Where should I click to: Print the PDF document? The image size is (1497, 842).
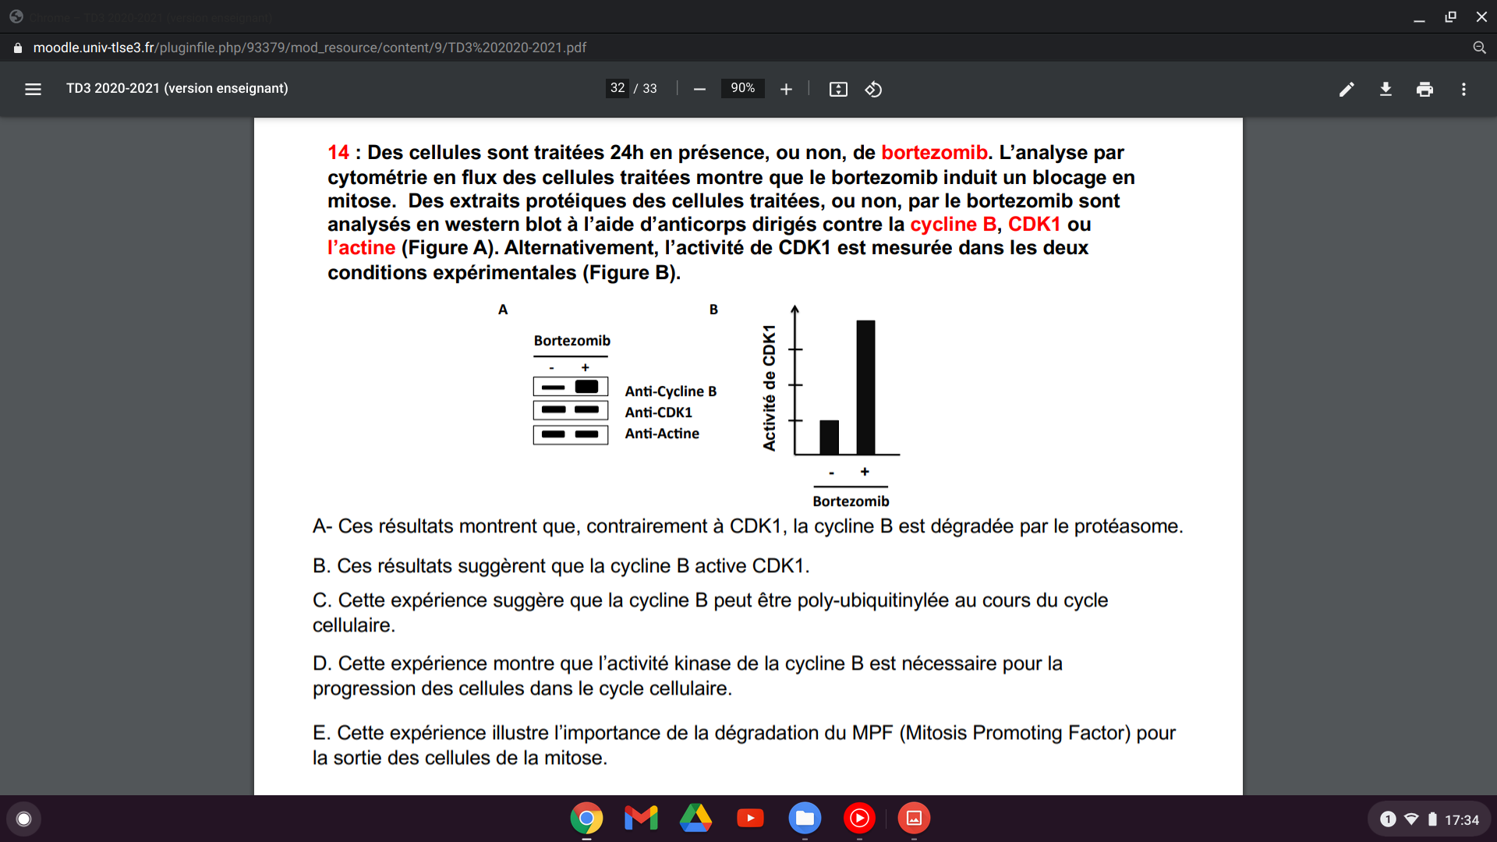pyautogui.click(x=1424, y=89)
